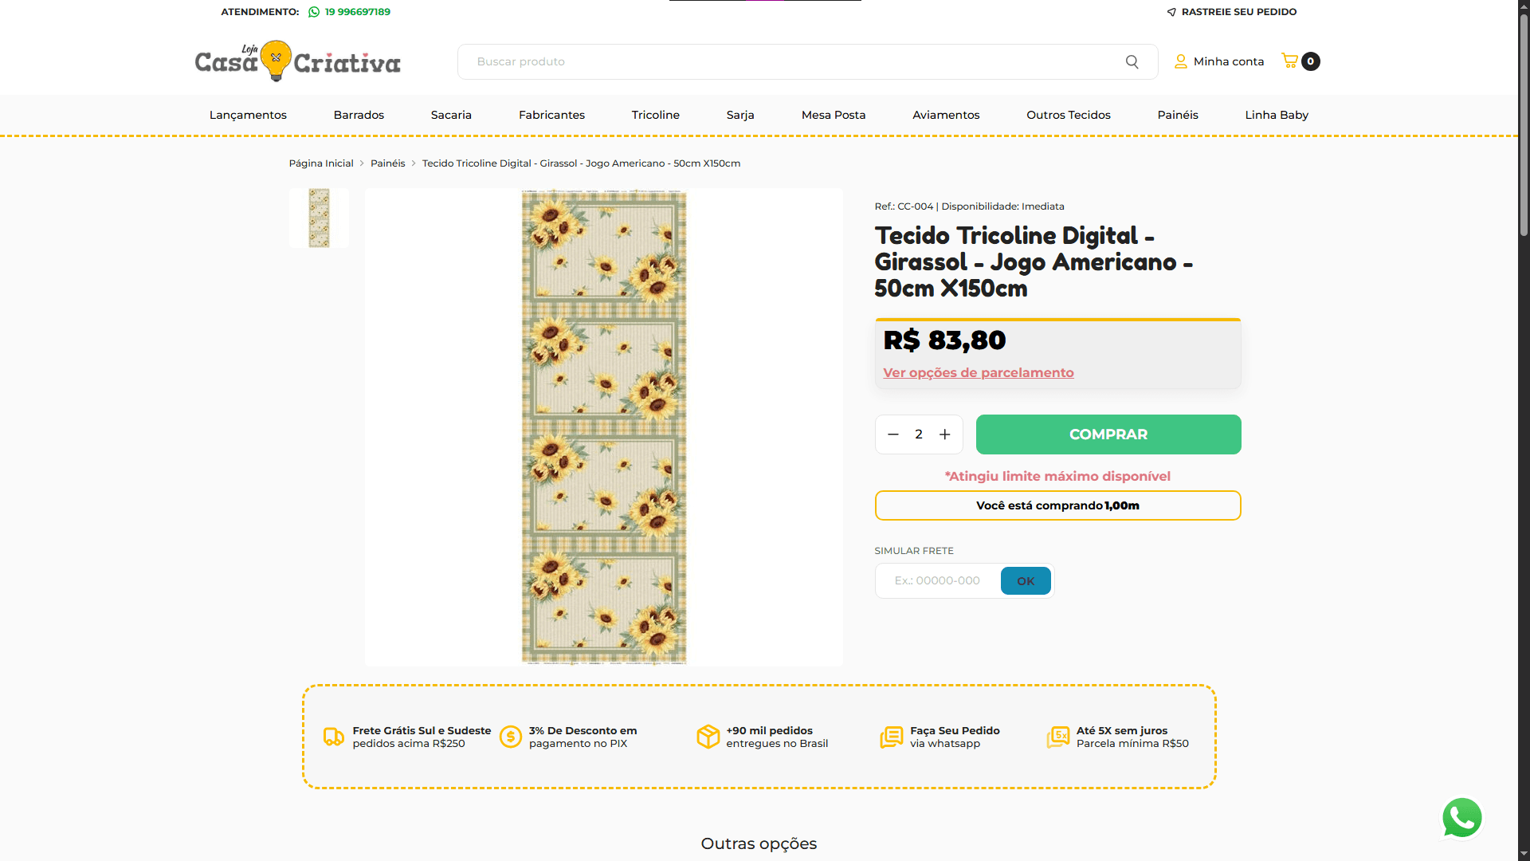Click the search magnifier icon
The width and height of the screenshot is (1530, 861).
point(1132,61)
